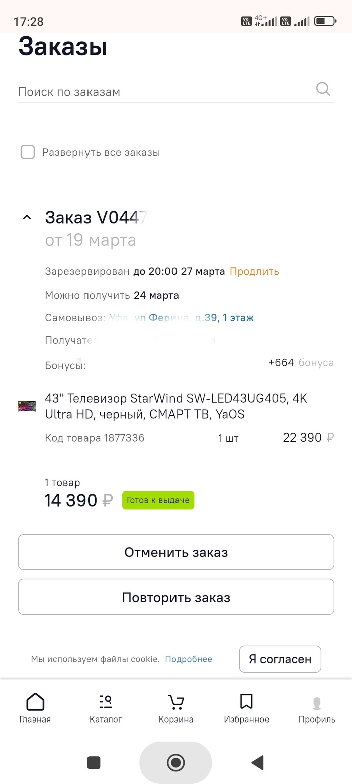Accept cookies with Я согласен
Screen dimensions: 352x784
pos(280,659)
